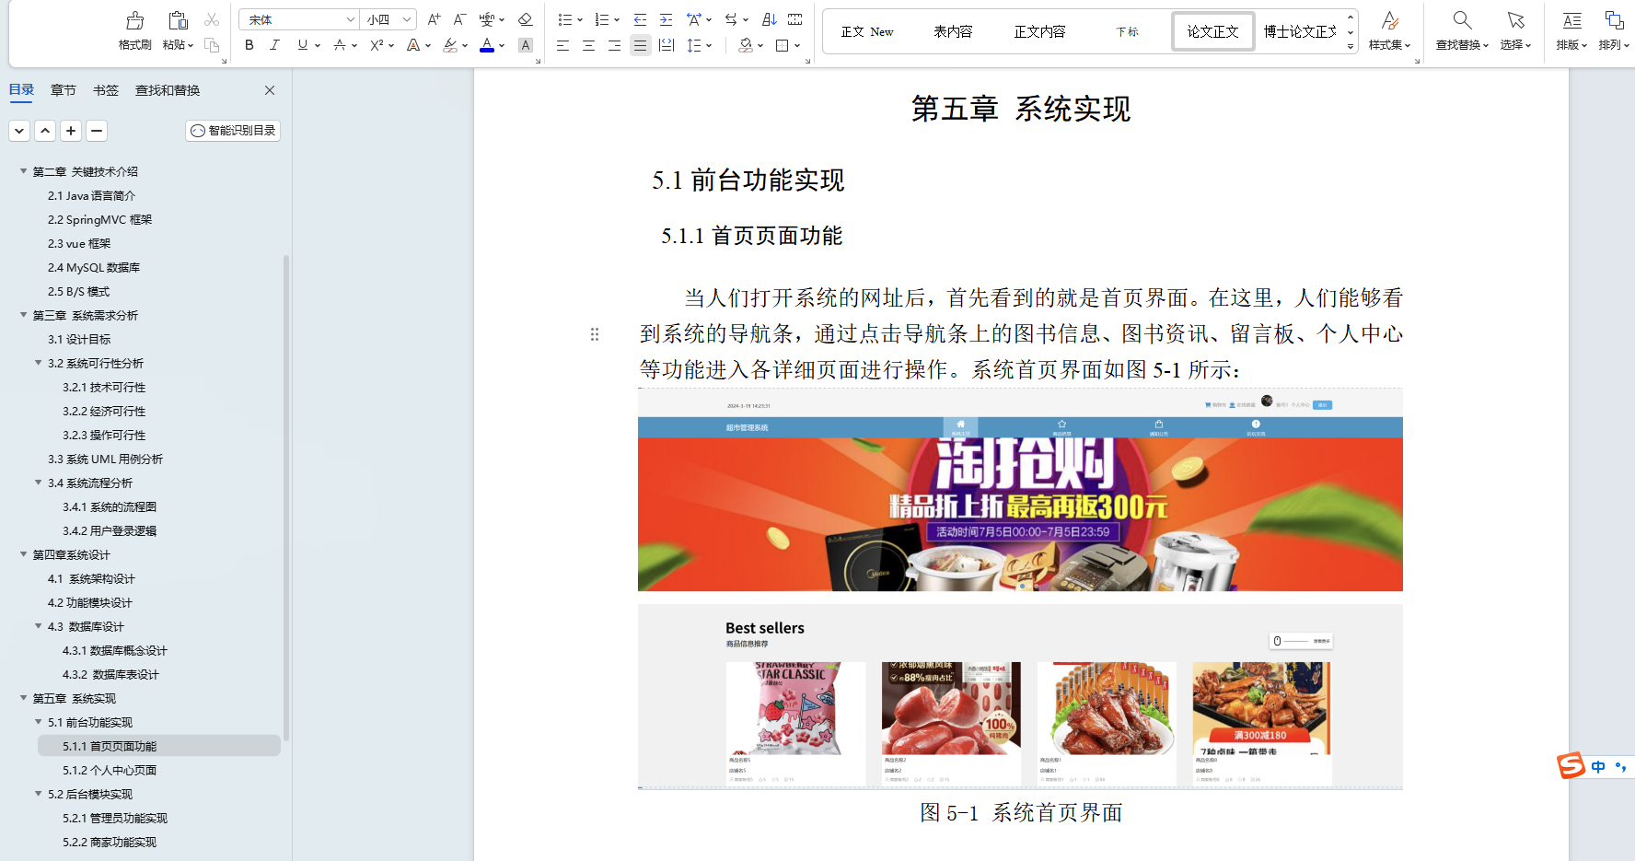Click the text effects outlined A icon
Image resolution: width=1635 pixels, height=861 pixels.
pyautogui.click(x=413, y=45)
